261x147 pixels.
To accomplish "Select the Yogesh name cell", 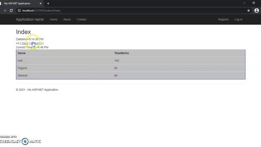I will click(x=22, y=68).
